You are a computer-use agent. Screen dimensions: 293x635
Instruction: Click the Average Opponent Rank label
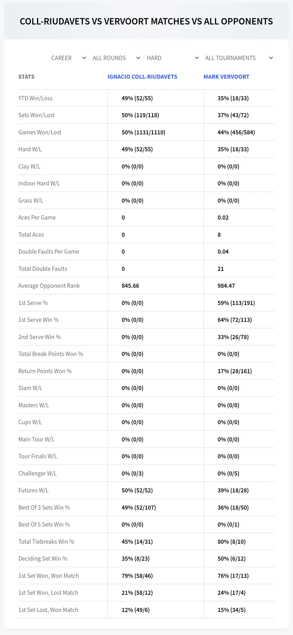(49, 286)
